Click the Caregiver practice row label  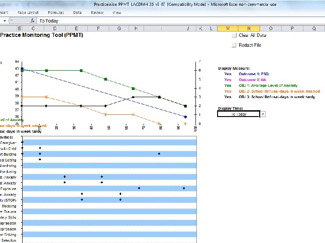click(x=8, y=143)
